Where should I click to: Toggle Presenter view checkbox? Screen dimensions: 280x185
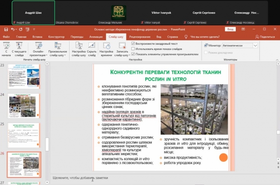pyautogui.click(x=206, y=52)
